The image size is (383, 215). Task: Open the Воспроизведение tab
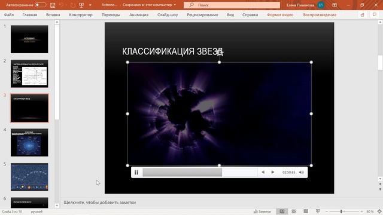pyautogui.click(x=320, y=15)
